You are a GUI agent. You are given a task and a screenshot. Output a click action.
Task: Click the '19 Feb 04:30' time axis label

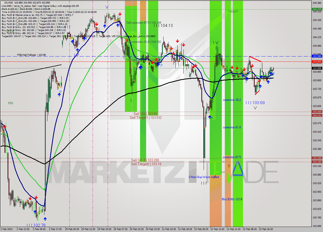(x=72, y=229)
